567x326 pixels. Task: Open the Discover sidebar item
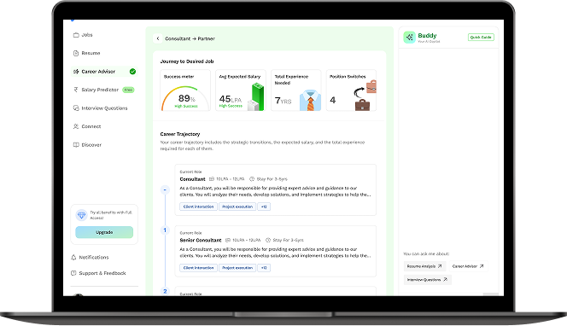pyautogui.click(x=87, y=145)
